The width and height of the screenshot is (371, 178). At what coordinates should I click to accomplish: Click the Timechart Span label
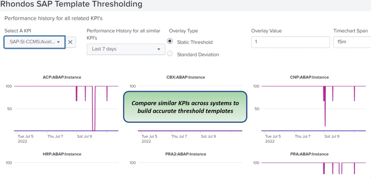351,31
